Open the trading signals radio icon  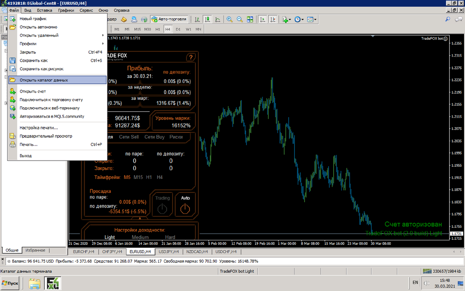[144, 19]
